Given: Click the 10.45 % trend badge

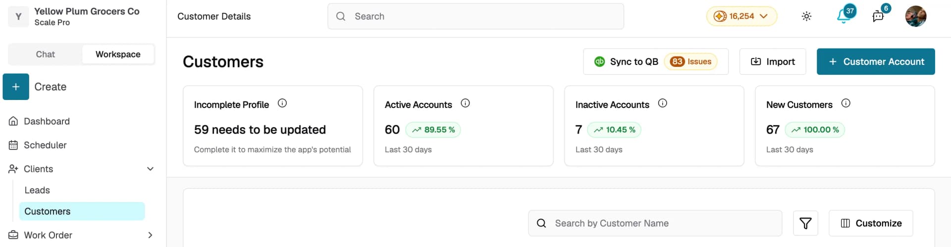Looking at the screenshot, I should tap(614, 130).
